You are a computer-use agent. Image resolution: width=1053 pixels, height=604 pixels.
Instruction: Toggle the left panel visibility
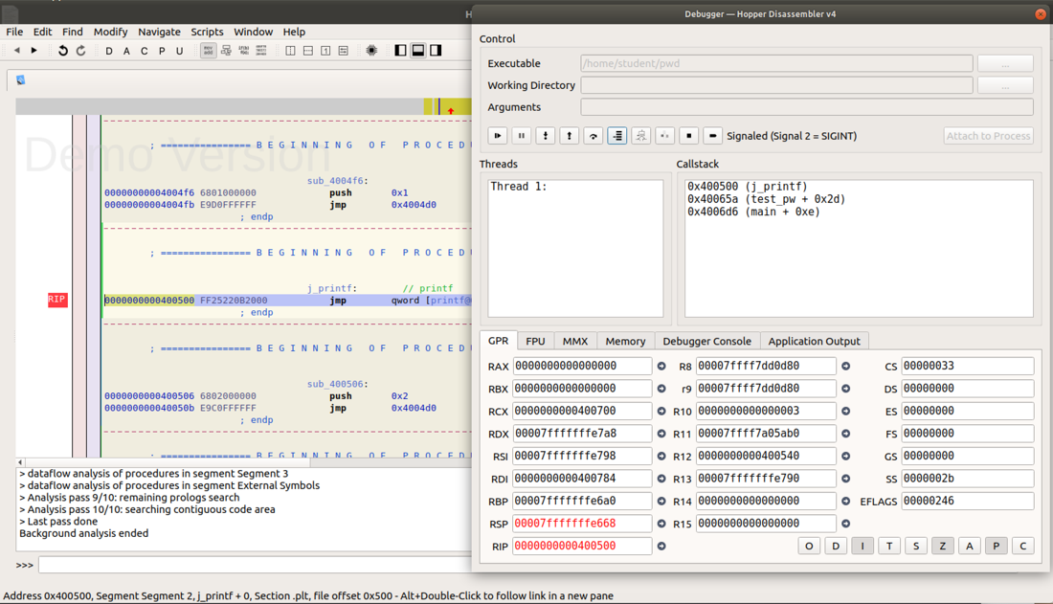pyautogui.click(x=400, y=51)
